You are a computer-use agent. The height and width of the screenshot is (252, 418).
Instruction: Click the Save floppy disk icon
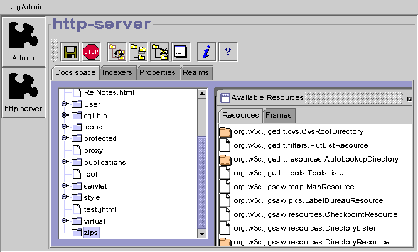[70, 51]
